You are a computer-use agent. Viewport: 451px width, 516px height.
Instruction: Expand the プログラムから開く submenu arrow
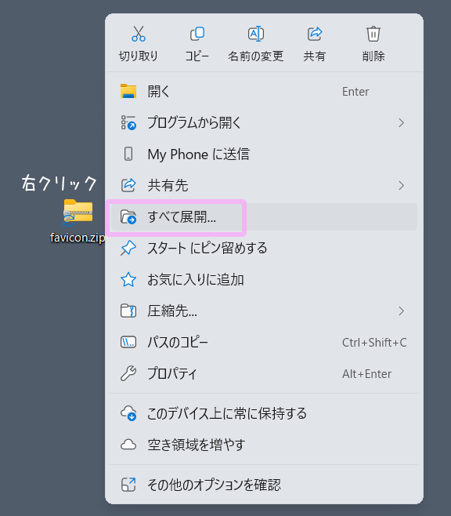coord(401,123)
